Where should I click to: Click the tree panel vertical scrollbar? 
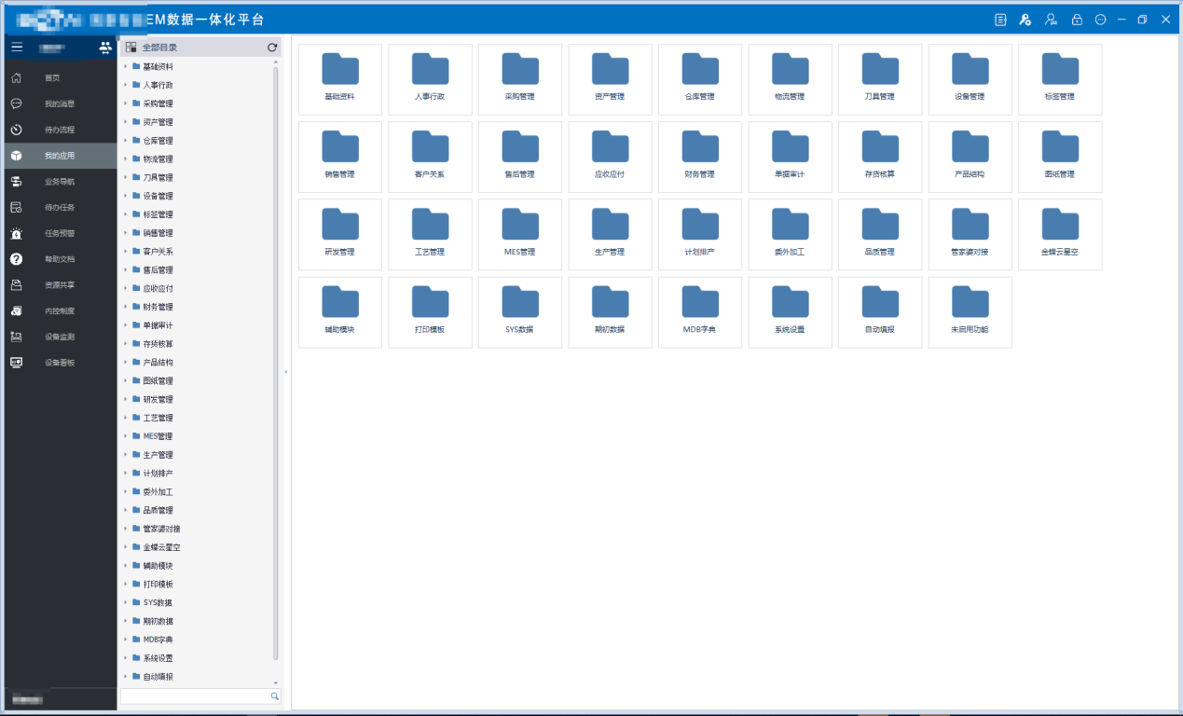[x=275, y=364]
